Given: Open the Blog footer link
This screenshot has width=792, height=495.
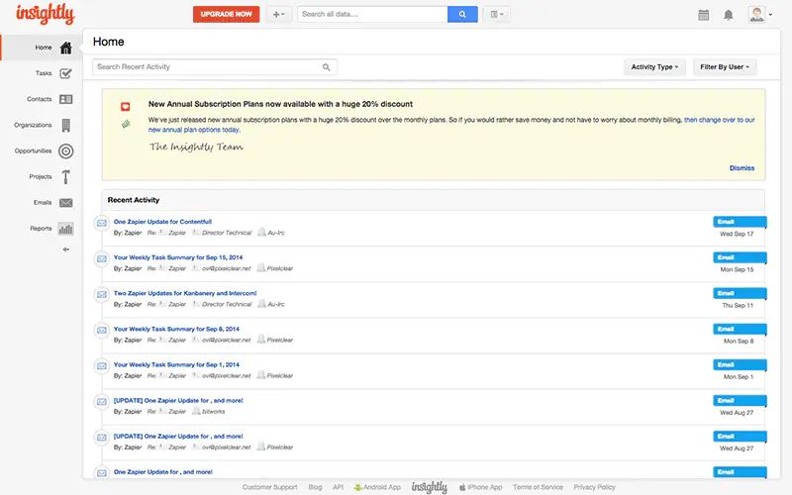Looking at the screenshot, I should [x=315, y=487].
